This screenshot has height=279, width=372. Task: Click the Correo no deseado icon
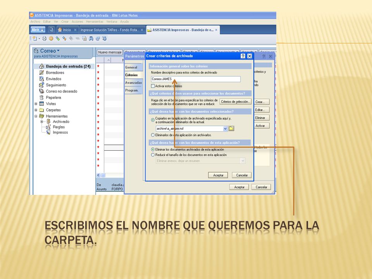coord(41,91)
